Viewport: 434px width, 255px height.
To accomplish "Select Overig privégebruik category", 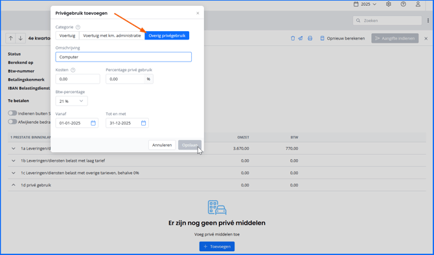I will click(167, 36).
